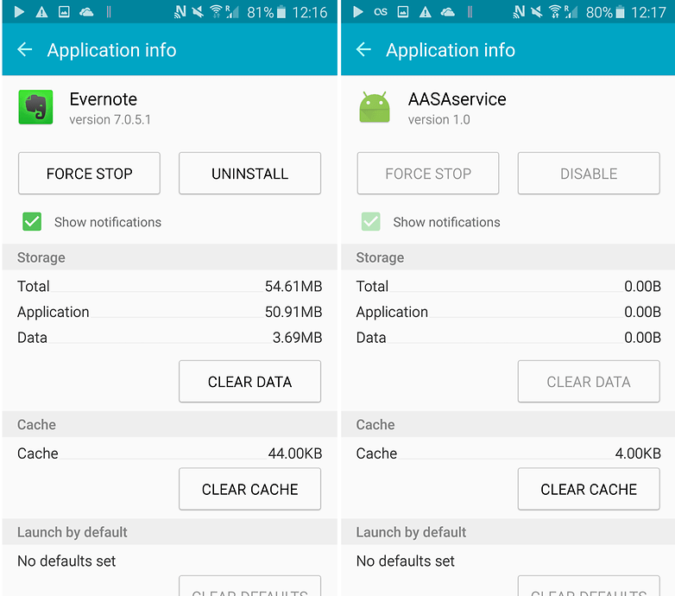Clear Evernote's 44.00KB cache

tap(249, 489)
